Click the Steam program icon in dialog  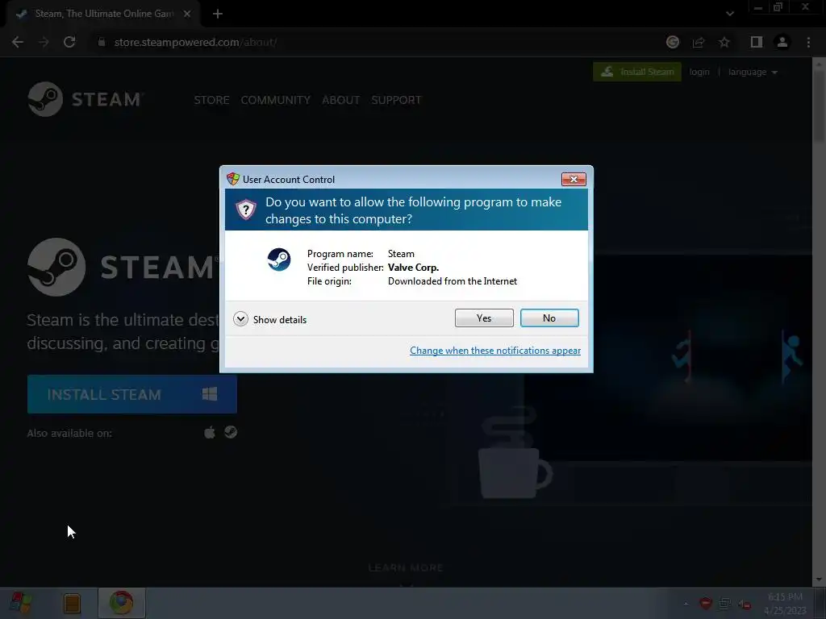click(x=278, y=260)
